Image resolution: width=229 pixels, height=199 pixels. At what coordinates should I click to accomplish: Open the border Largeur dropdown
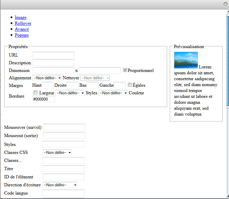(x=70, y=93)
